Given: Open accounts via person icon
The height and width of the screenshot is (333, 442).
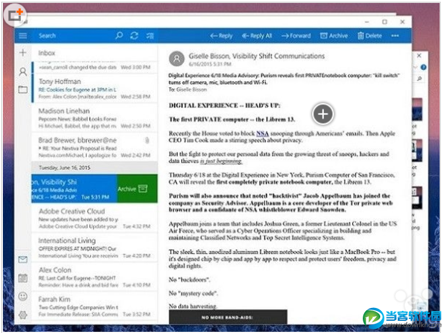Looking at the screenshot, I should point(23,72).
